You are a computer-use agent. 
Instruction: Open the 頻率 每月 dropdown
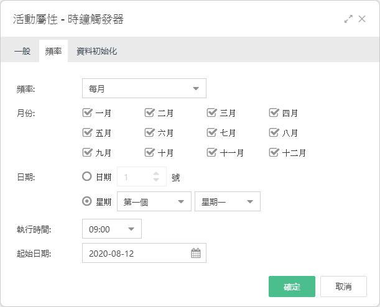click(x=144, y=88)
